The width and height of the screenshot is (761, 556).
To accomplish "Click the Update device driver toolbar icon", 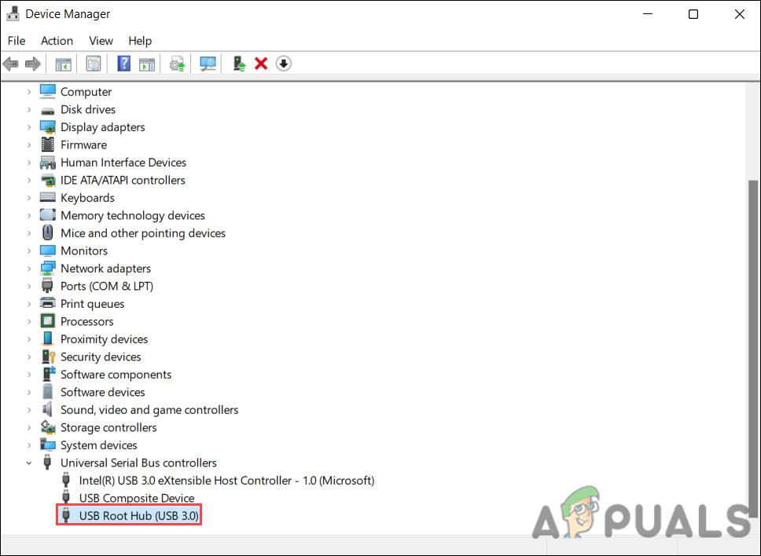I will pyautogui.click(x=177, y=64).
